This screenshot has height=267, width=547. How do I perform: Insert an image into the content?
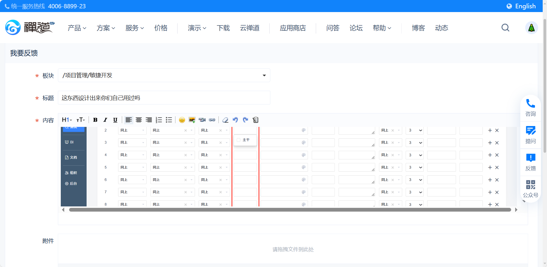[x=192, y=120]
